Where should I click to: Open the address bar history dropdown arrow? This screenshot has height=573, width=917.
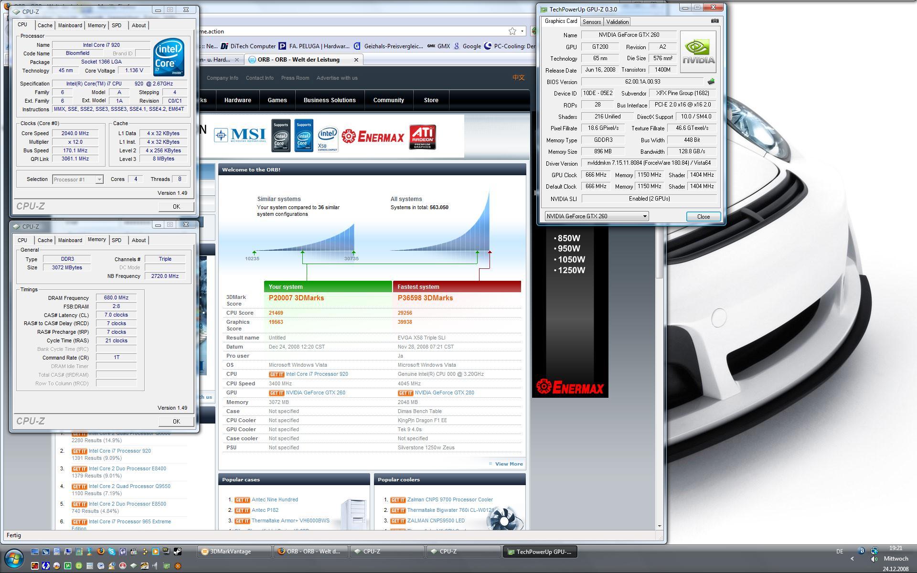tap(522, 31)
